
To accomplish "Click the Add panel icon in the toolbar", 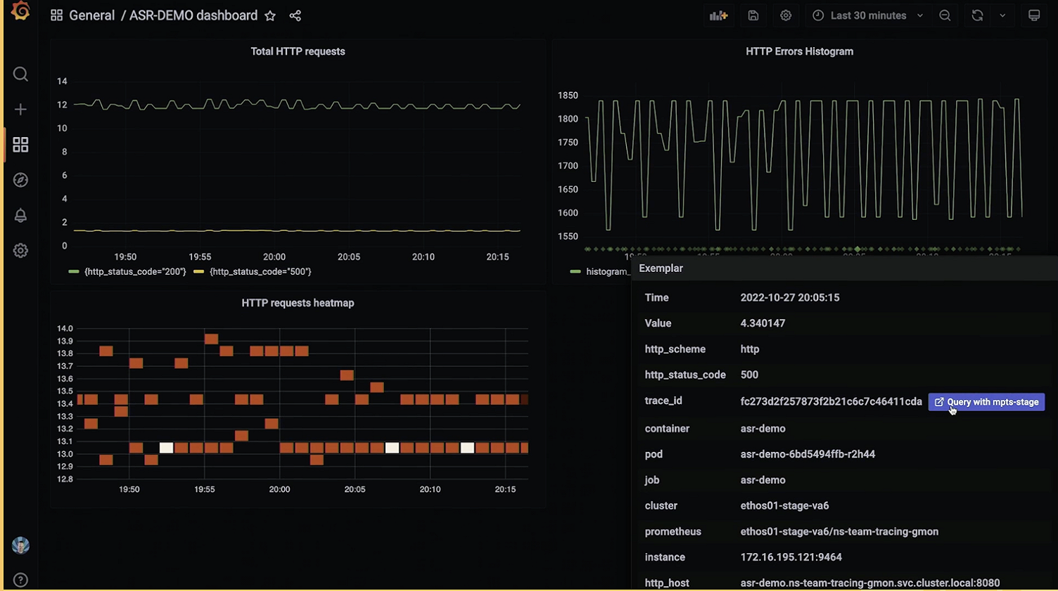I will coord(718,15).
